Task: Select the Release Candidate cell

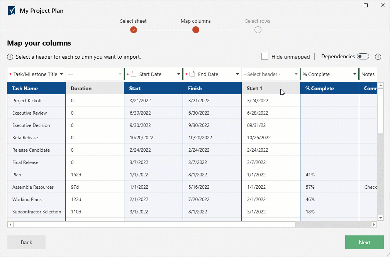Action: (36, 150)
